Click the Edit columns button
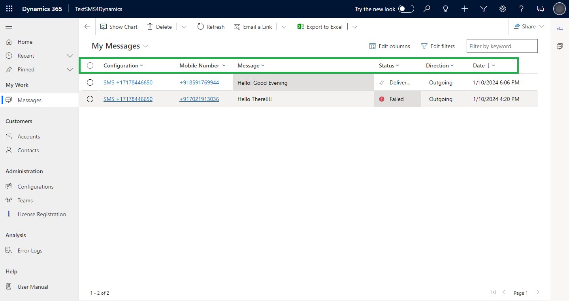This screenshot has height=301, width=569. point(390,46)
